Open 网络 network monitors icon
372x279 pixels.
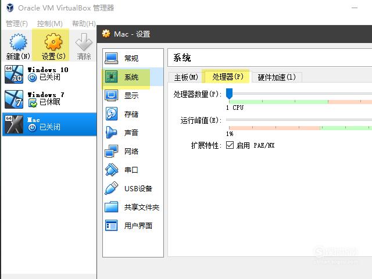[111, 151]
